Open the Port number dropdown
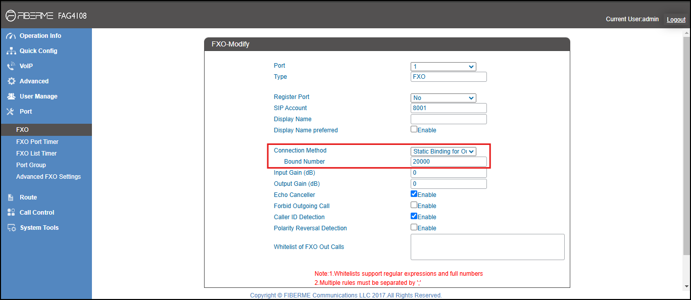This screenshot has height=300, width=691. coord(443,67)
